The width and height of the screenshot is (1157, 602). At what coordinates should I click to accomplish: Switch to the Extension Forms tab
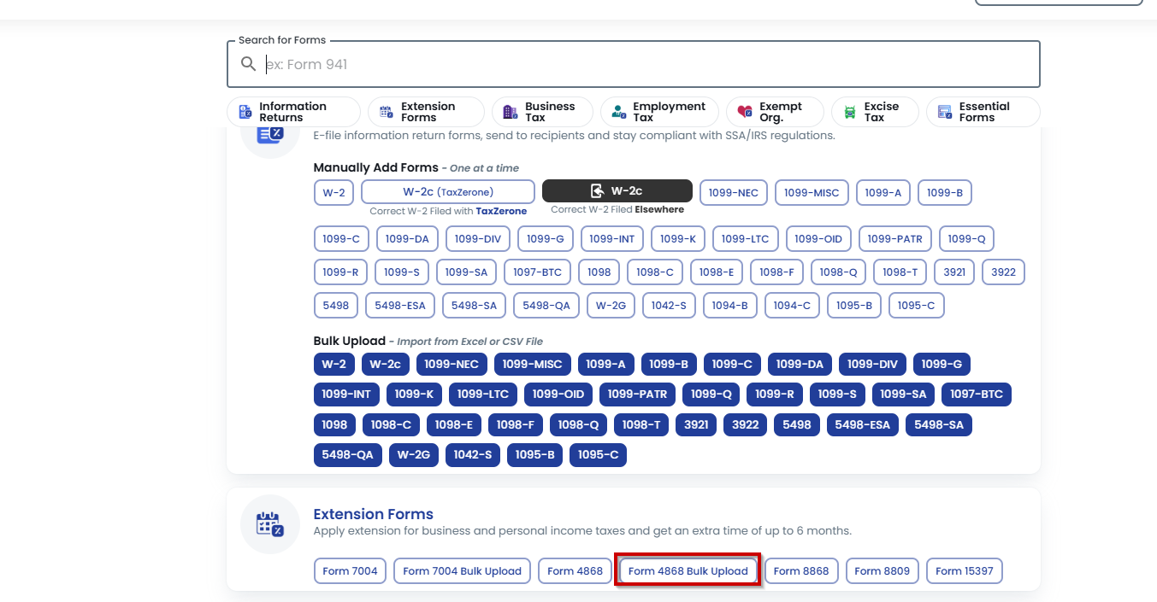click(426, 112)
